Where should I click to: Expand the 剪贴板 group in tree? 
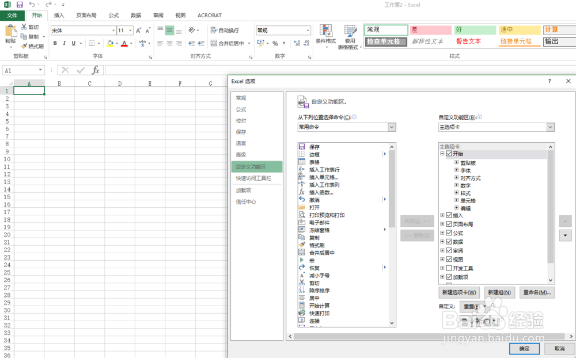coord(457,162)
